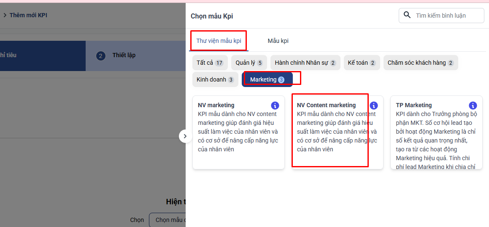Switch to Thư viện mẫu kpi tab
The image size is (489, 227).
[x=219, y=41]
